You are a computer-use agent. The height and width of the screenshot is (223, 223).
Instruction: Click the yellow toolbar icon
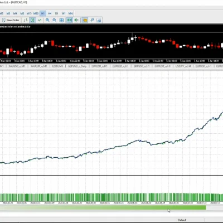pyautogui.click(x=85, y=20)
